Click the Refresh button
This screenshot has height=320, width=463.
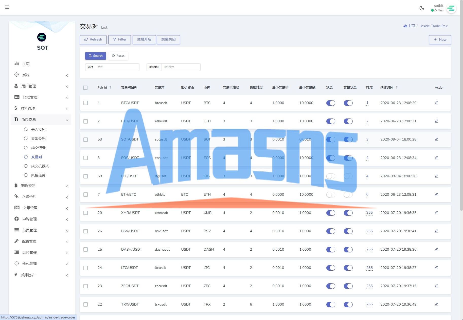tap(93, 39)
